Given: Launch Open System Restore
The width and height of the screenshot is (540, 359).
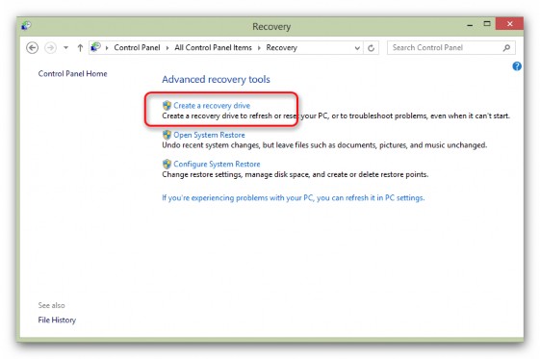Looking at the screenshot, I should (x=209, y=135).
